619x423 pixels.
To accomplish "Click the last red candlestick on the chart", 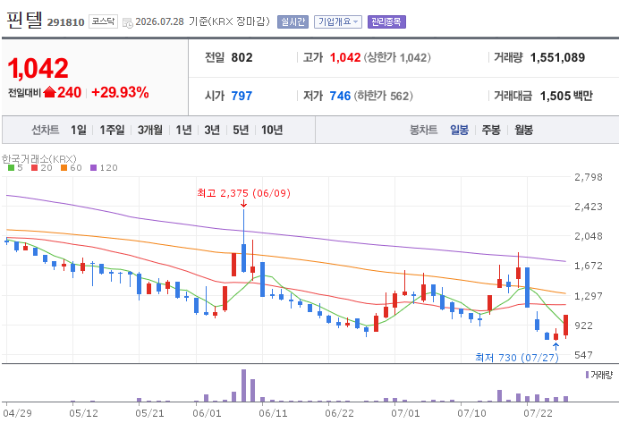I will pyautogui.click(x=565, y=326).
